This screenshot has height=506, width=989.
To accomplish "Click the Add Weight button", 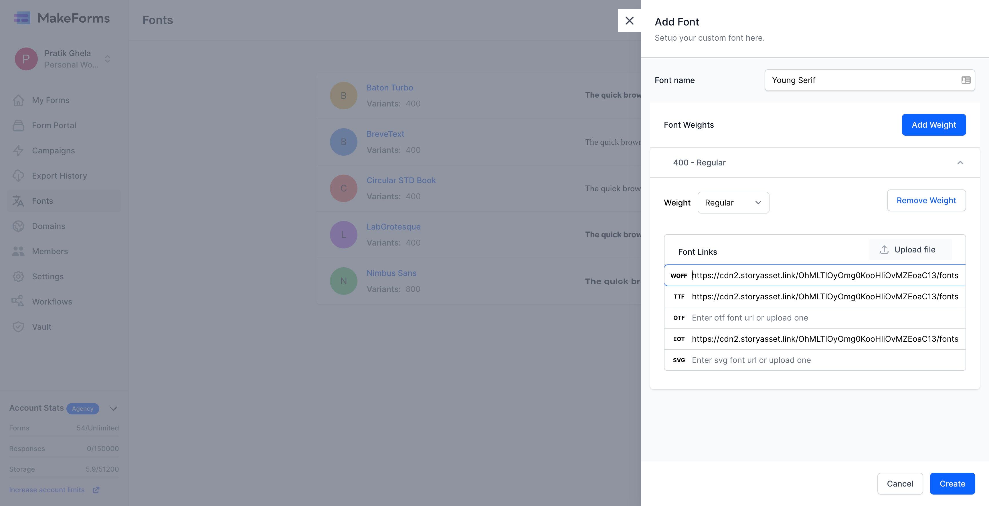I will coord(934,125).
